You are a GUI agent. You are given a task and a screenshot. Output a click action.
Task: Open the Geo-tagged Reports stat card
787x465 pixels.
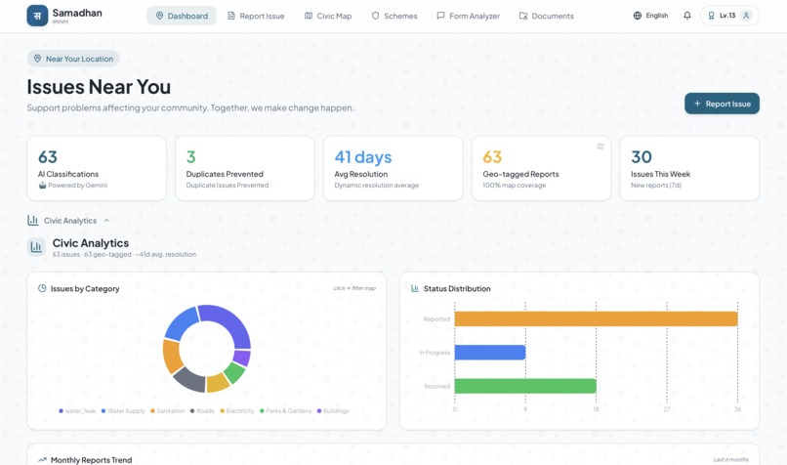pos(541,168)
